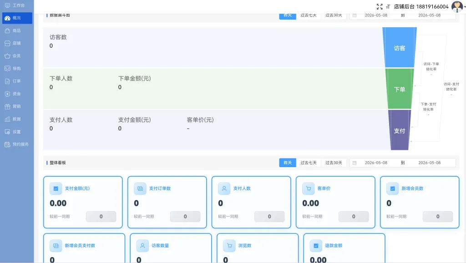Go to 数据 data menu

click(17, 119)
